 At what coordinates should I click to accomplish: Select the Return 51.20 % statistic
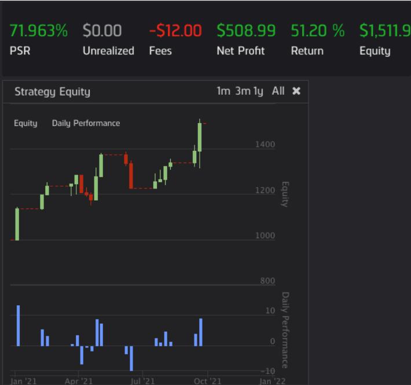pyautogui.click(x=317, y=31)
